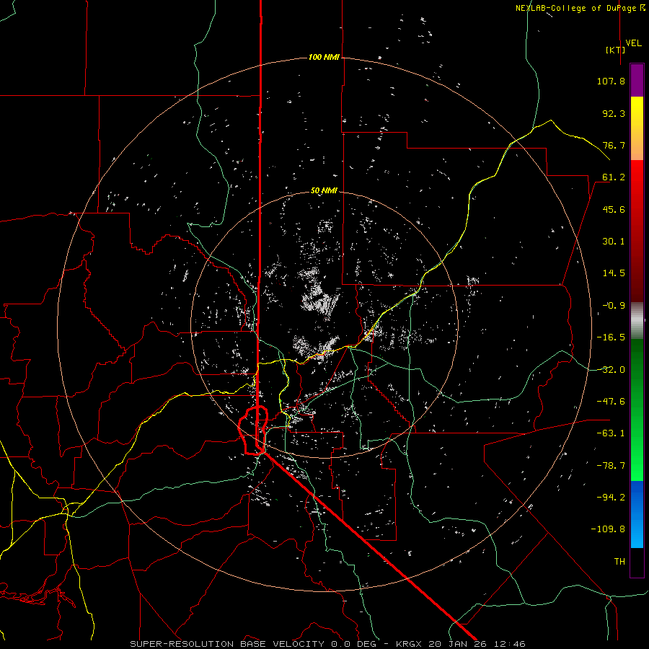The width and height of the screenshot is (649, 649).
Task: Click the -94.2 velocity scale value
Action: click(x=611, y=498)
